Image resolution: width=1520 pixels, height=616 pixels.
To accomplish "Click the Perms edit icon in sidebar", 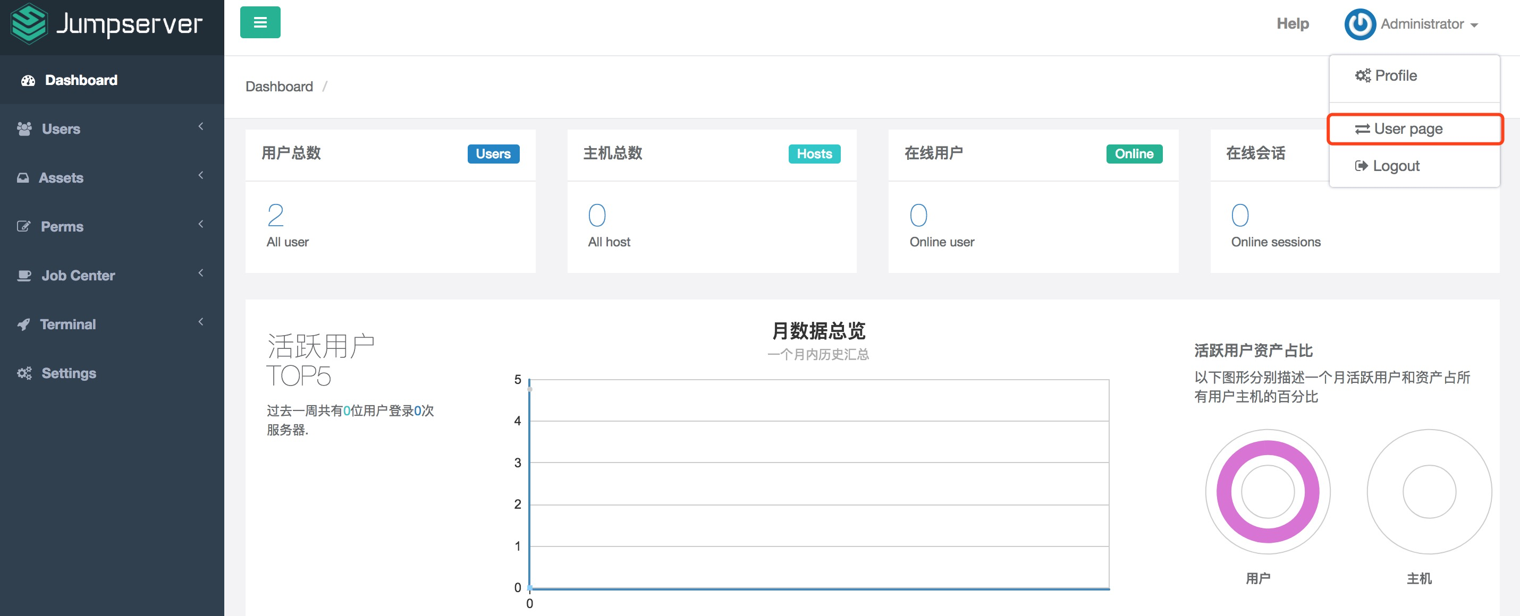I will tap(23, 226).
